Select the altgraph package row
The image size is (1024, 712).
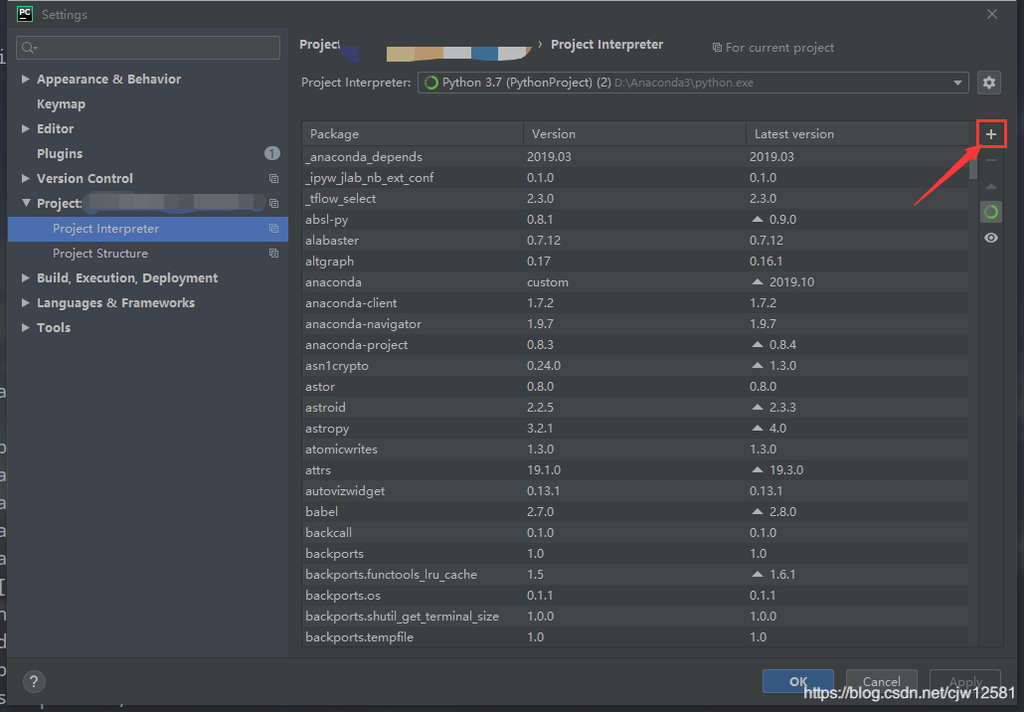[634, 262]
